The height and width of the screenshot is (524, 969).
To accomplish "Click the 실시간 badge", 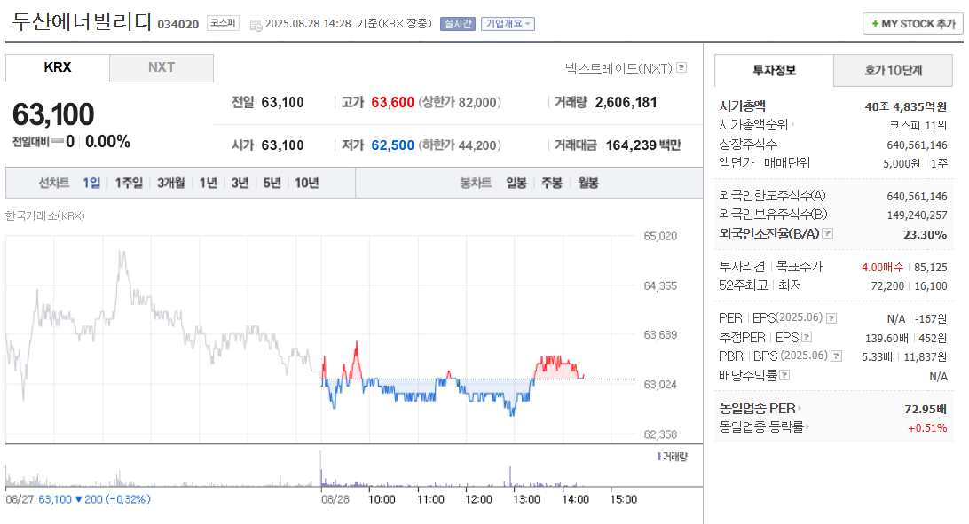I will [457, 23].
